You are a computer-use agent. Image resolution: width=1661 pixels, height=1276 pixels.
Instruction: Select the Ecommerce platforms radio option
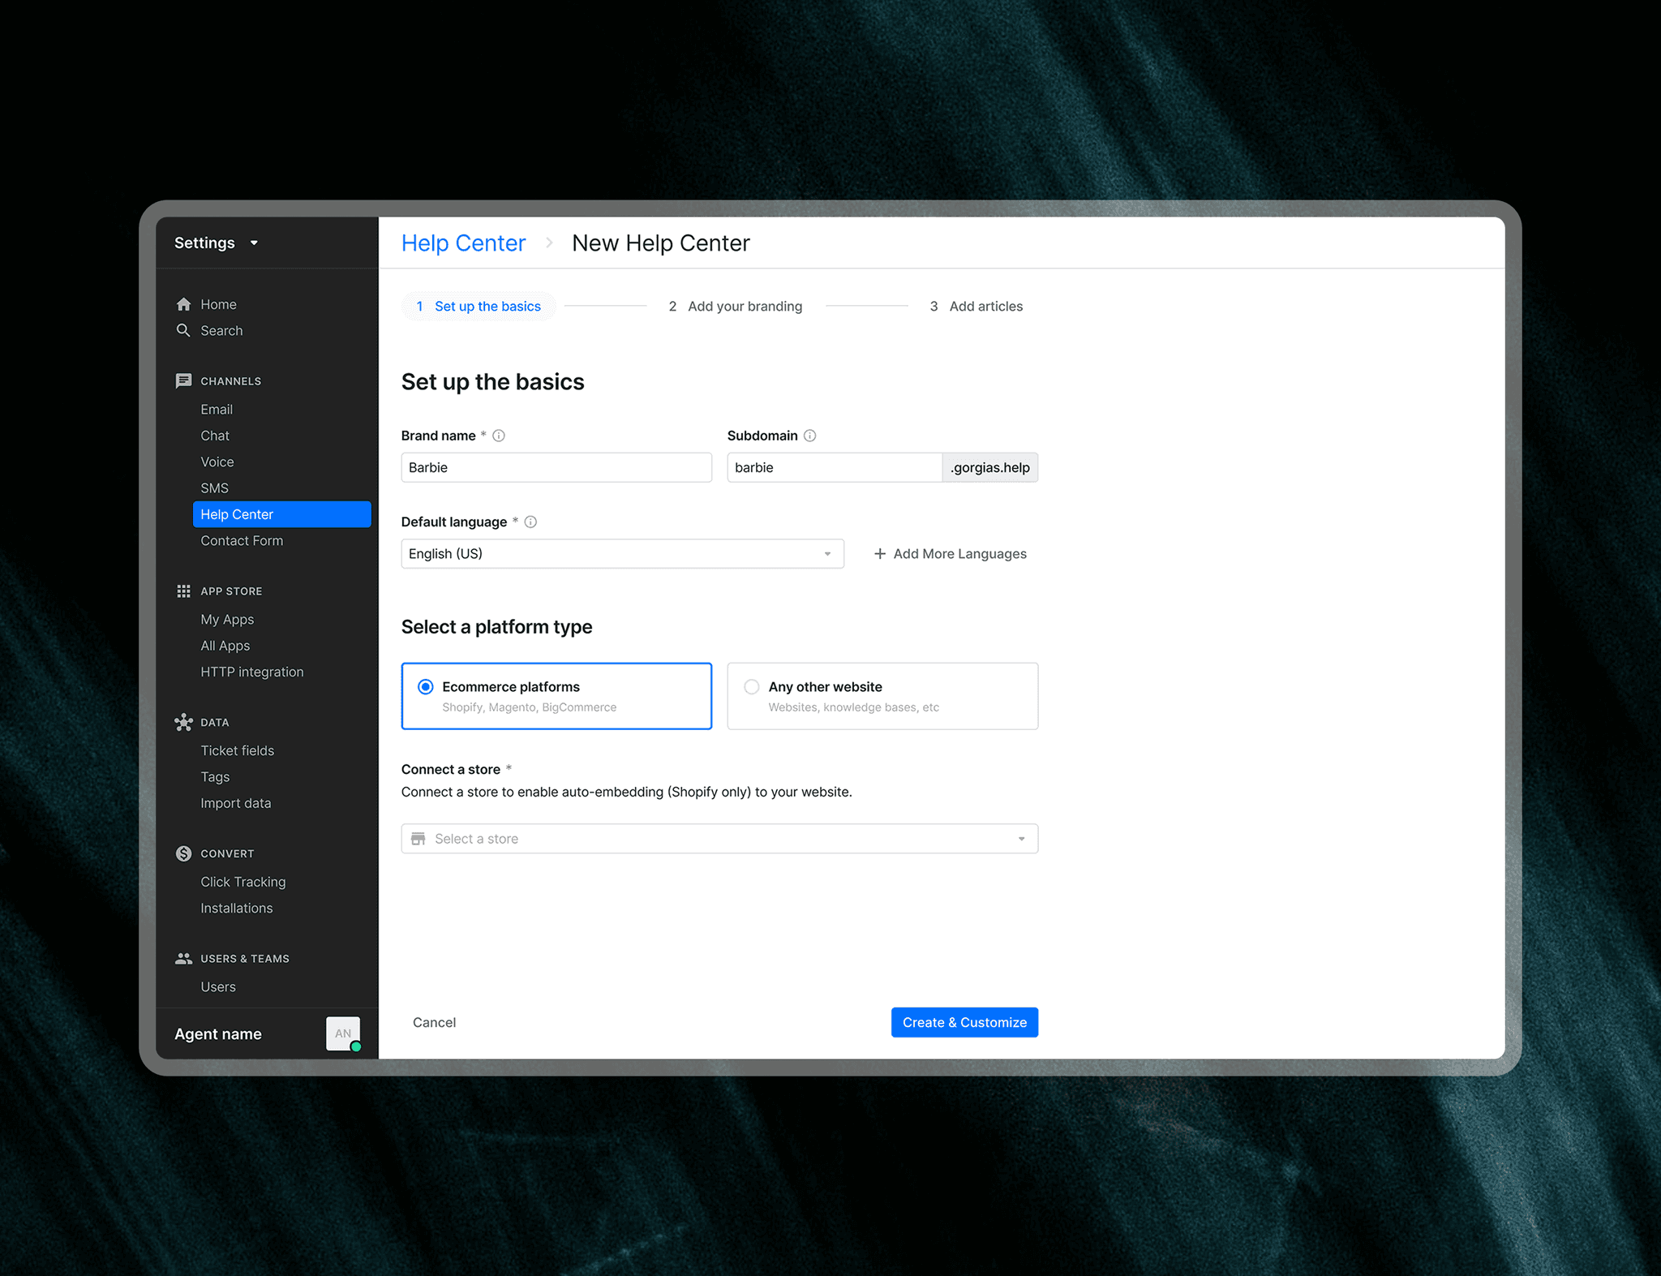click(x=426, y=687)
